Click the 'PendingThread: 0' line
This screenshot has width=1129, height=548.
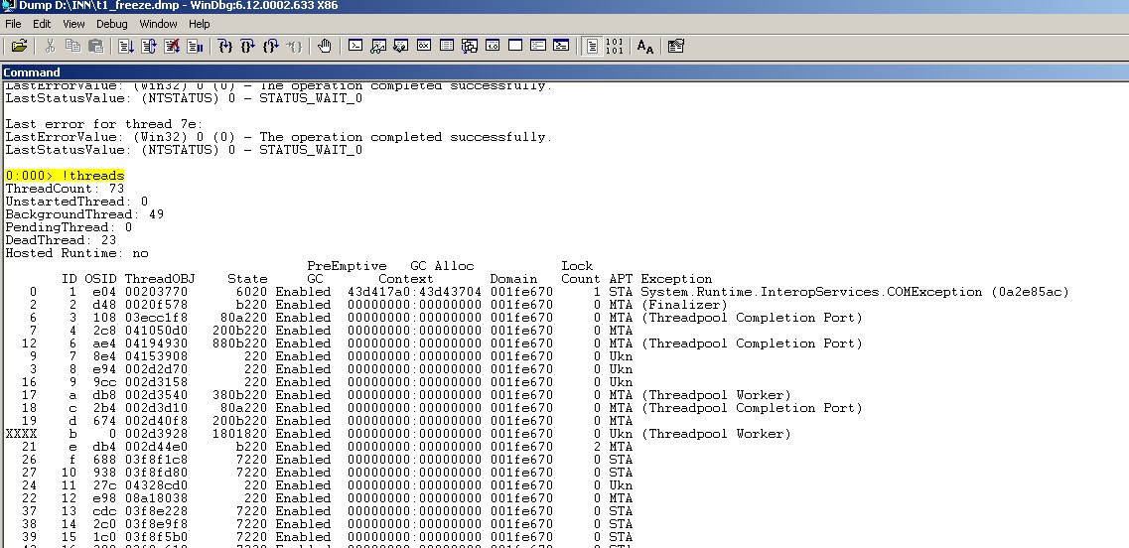[x=69, y=227]
